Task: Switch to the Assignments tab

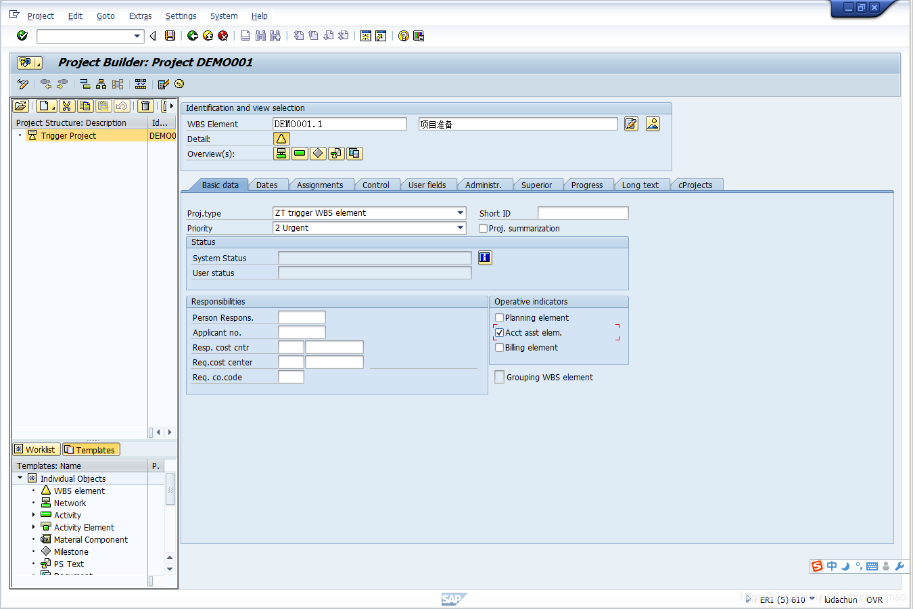Action: click(320, 185)
